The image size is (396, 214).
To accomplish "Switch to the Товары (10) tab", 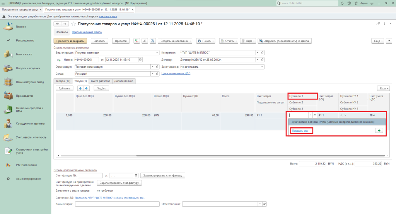I will coord(63,81).
